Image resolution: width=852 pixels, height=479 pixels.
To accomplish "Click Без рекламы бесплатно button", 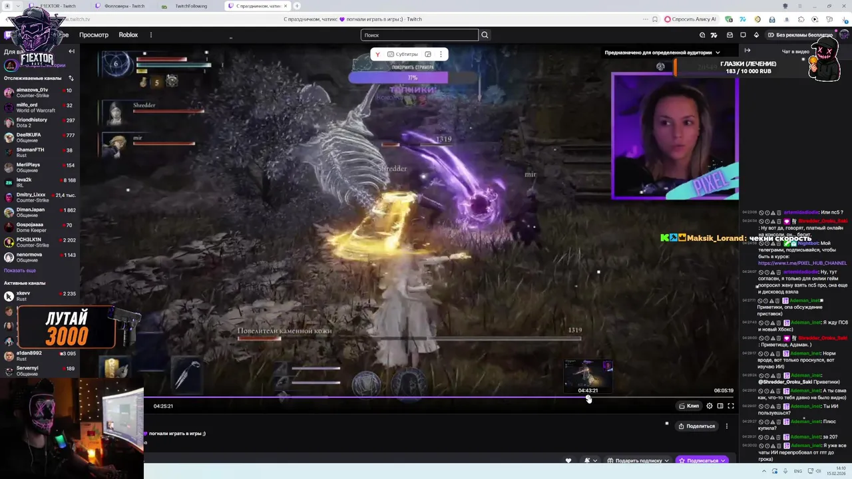I will [x=799, y=35].
